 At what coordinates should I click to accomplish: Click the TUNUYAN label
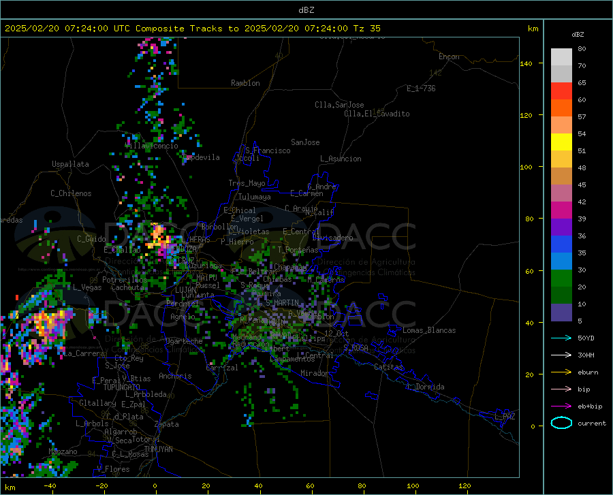pyautogui.click(x=158, y=449)
